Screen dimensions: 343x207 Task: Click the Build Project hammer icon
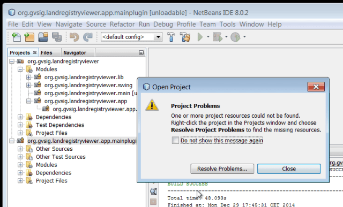(171, 37)
